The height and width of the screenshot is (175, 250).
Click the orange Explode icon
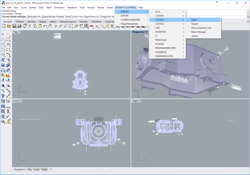coord(8,75)
